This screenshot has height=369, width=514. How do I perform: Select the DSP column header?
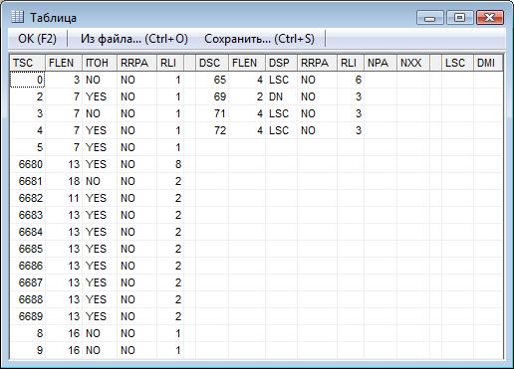[281, 63]
